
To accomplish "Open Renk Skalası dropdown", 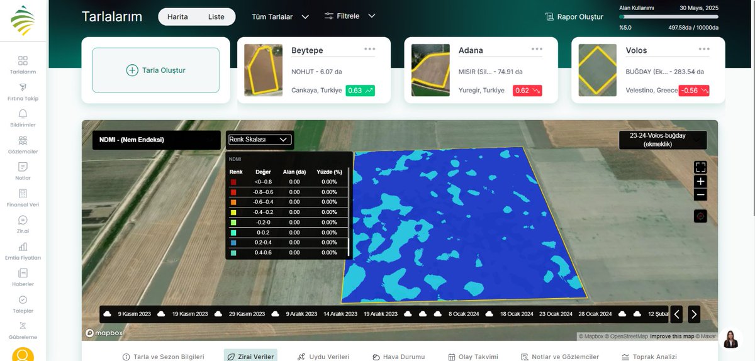I will (259, 140).
